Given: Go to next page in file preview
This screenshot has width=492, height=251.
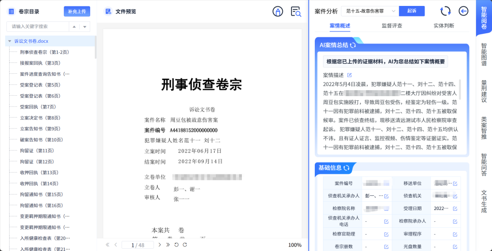Looking at the screenshot, I should tap(159, 245).
